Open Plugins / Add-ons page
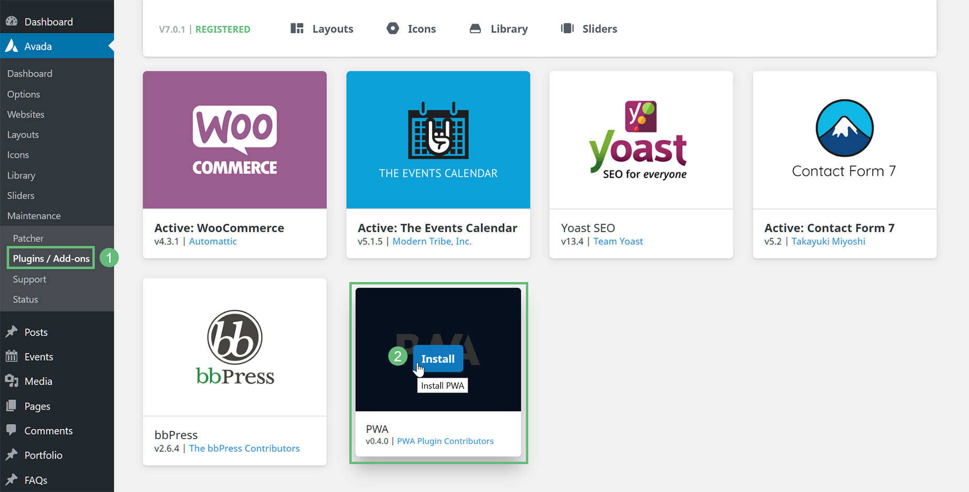Screen dimensions: 969x492 pyautogui.click(x=51, y=258)
